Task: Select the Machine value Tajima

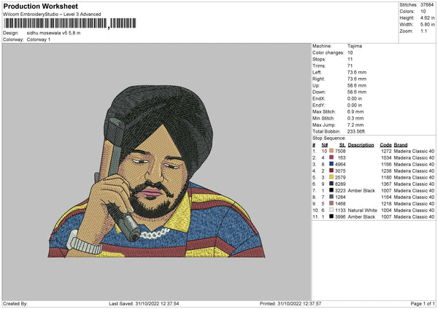Action: click(355, 46)
